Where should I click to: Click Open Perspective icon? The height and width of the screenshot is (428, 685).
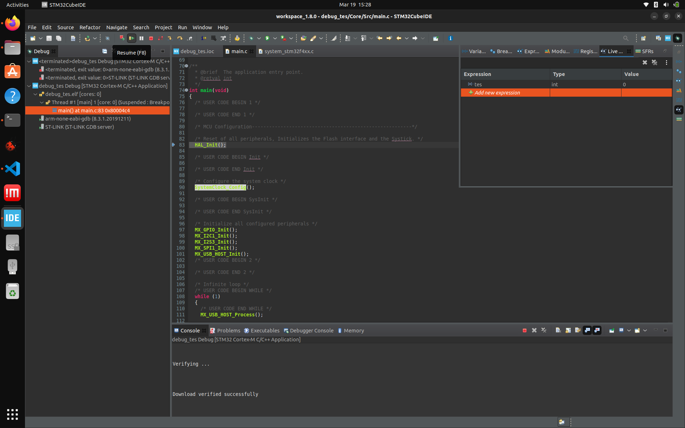[643, 38]
